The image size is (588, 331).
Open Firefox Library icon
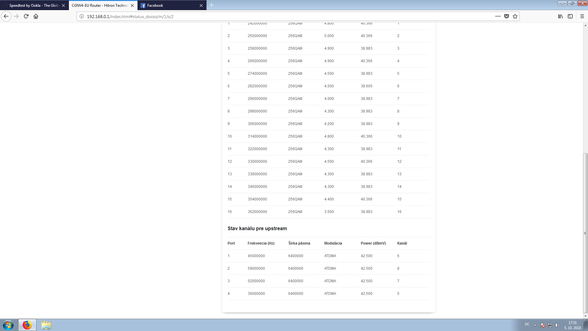[560, 16]
